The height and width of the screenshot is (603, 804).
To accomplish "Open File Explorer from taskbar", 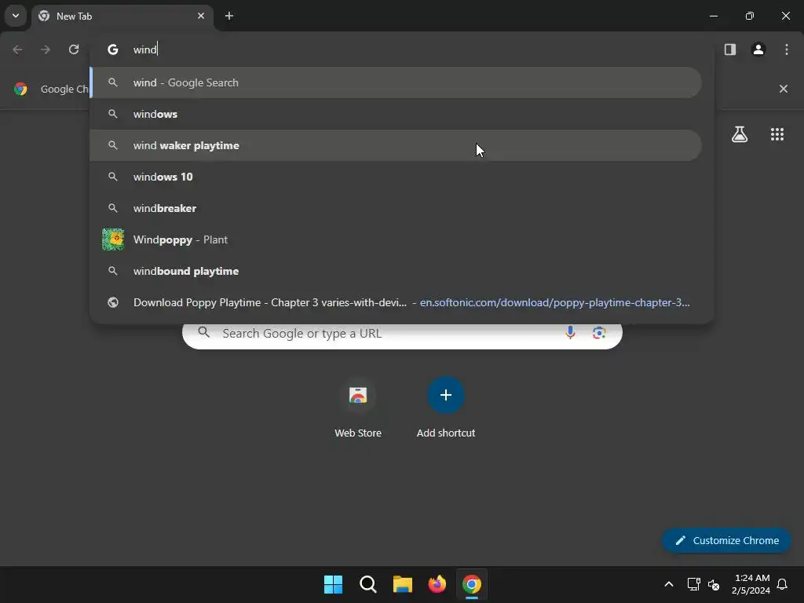I will 403,584.
